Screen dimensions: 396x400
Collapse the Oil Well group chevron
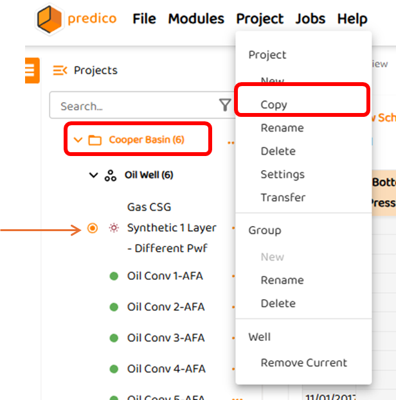click(x=94, y=175)
